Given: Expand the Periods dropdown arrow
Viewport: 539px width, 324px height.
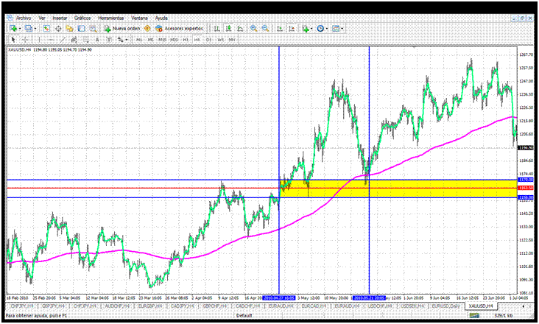Looking at the screenshot, I should (x=327, y=29).
